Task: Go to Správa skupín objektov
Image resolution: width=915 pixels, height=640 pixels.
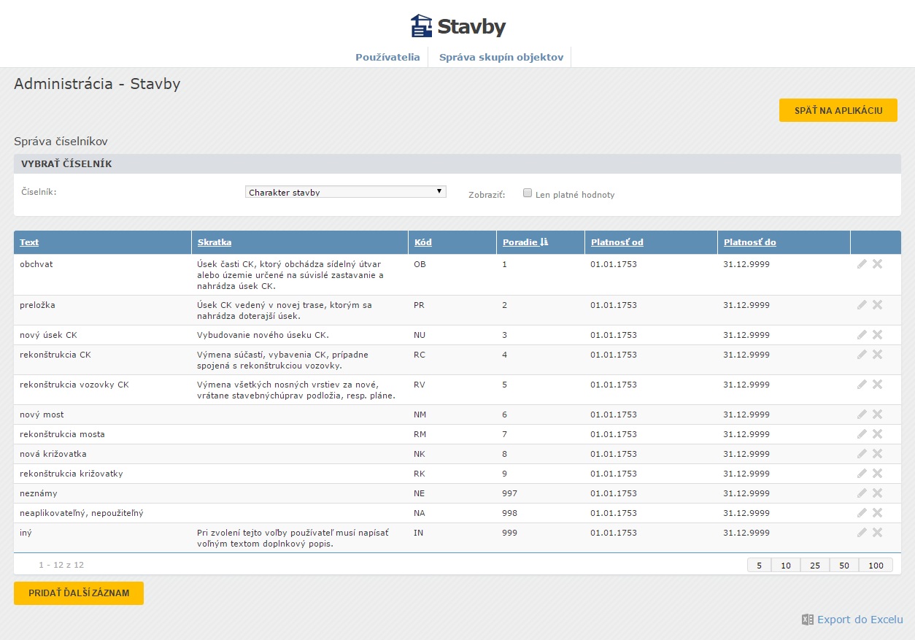Action: 501,57
